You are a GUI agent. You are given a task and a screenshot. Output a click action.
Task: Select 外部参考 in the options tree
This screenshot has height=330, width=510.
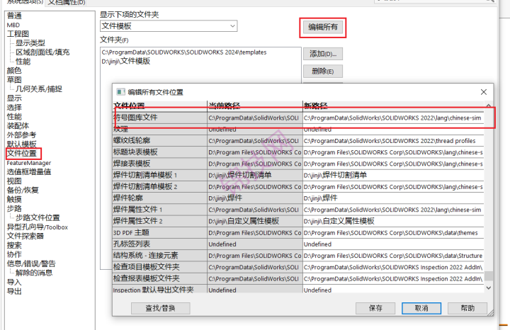(x=21, y=135)
